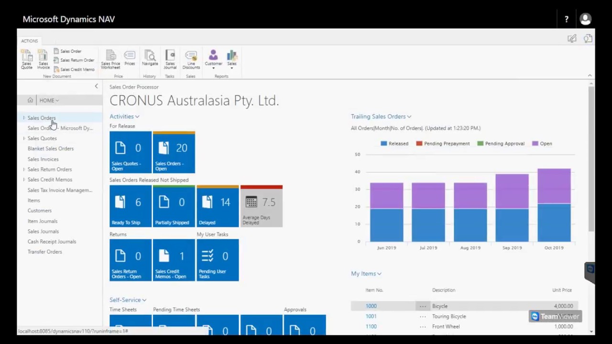
Task: Open the Items list
Action: [x=34, y=201]
